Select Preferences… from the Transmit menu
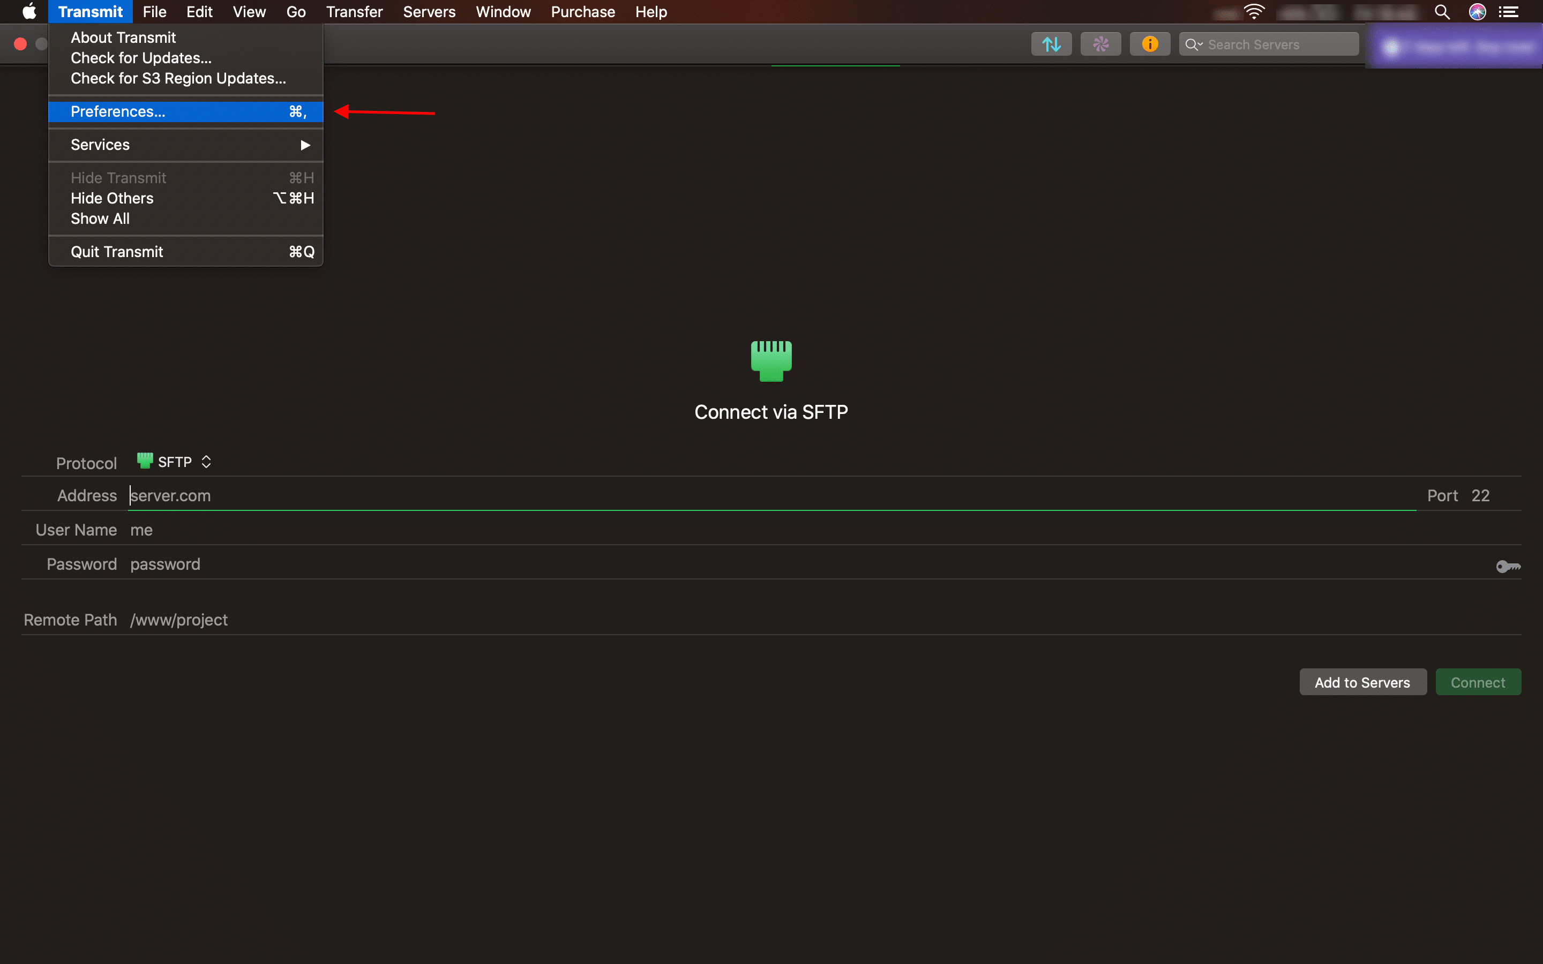This screenshot has width=1543, height=964. pyautogui.click(x=186, y=111)
